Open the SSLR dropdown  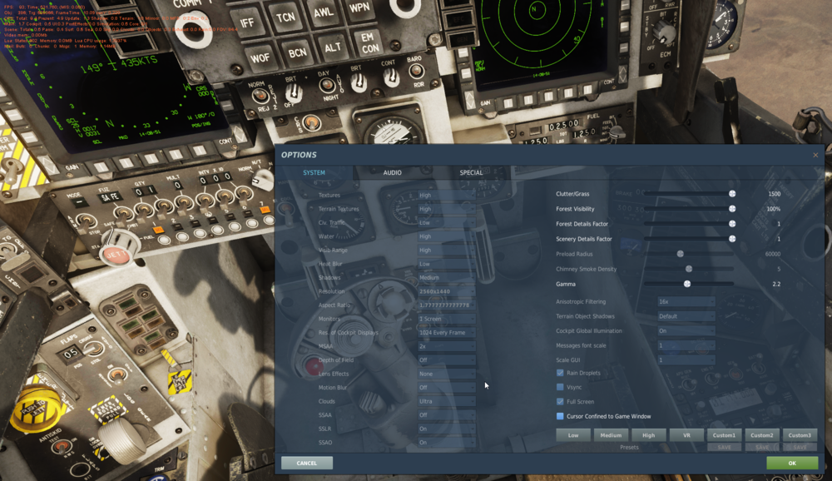[x=446, y=429]
